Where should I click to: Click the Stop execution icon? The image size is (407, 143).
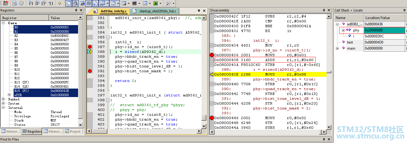pos(21,3)
